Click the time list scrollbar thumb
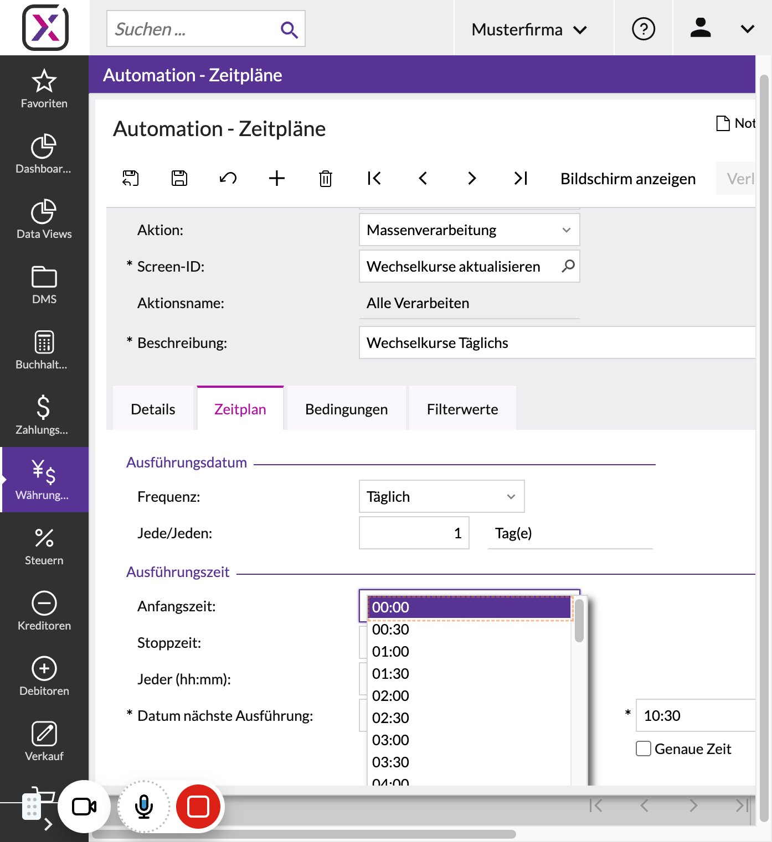Image resolution: width=772 pixels, height=842 pixels. point(579,621)
